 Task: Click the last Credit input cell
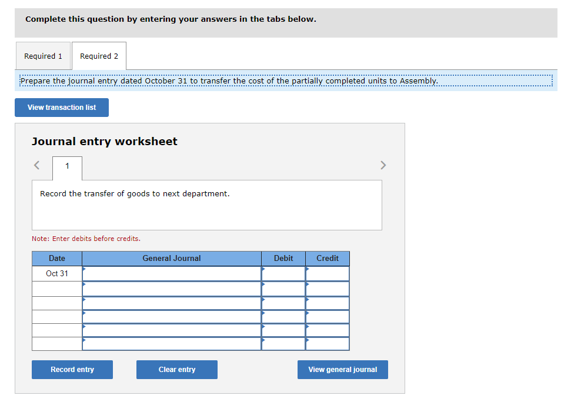click(x=328, y=344)
